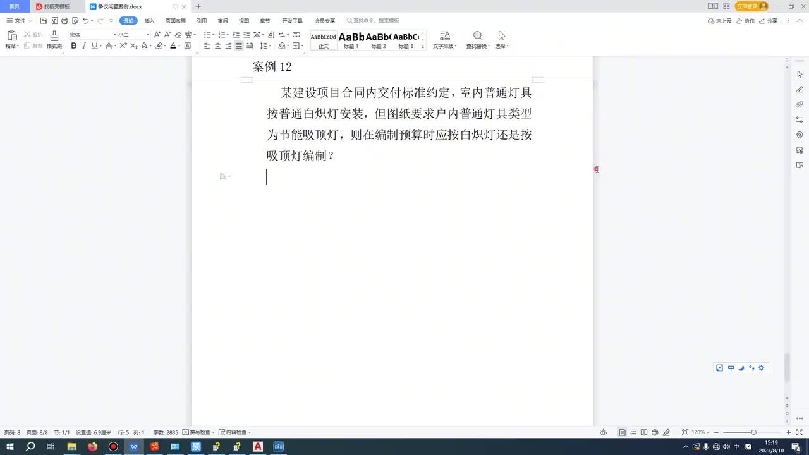Click the Decrease indent icon
809x455 pixels.
pyautogui.click(x=236, y=35)
